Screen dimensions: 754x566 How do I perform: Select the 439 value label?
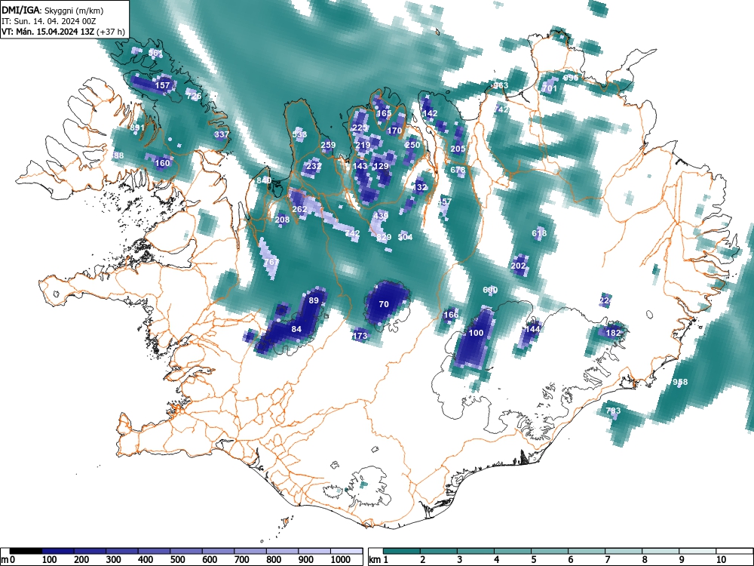381,216
